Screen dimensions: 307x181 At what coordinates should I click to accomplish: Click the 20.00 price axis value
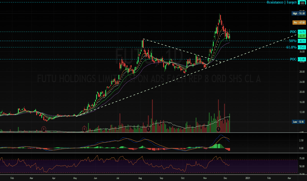click(302, 92)
